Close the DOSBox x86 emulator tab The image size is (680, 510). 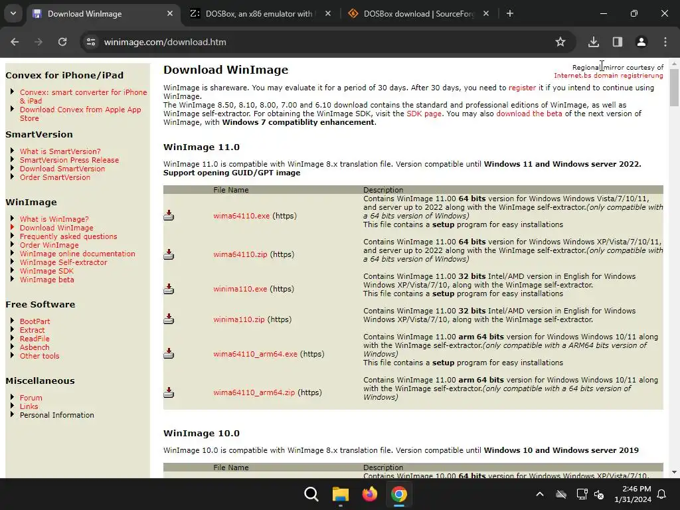[x=328, y=13]
